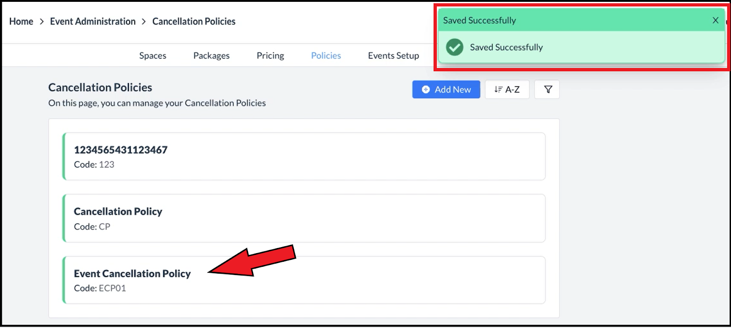Viewport: 731px width, 328px height.
Task: Open the Events Setup tab
Action: click(393, 56)
